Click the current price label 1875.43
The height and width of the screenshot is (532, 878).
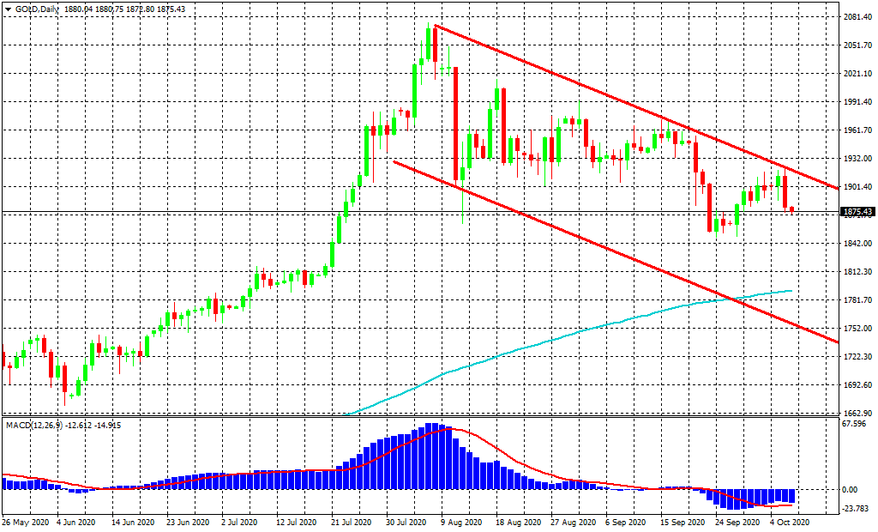(857, 212)
